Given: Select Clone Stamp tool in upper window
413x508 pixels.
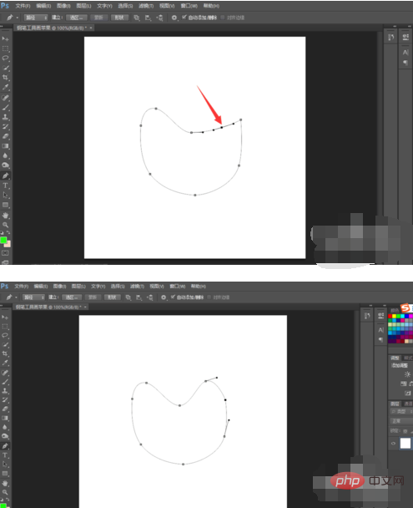Looking at the screenshot, I should tap(5, 117).
